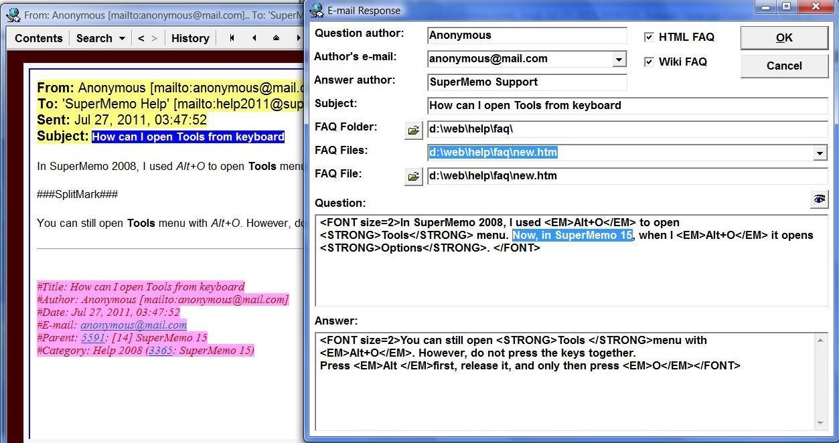
Task: Uncheck the Wiki FAQ checkbox
Action: point(648,62)
